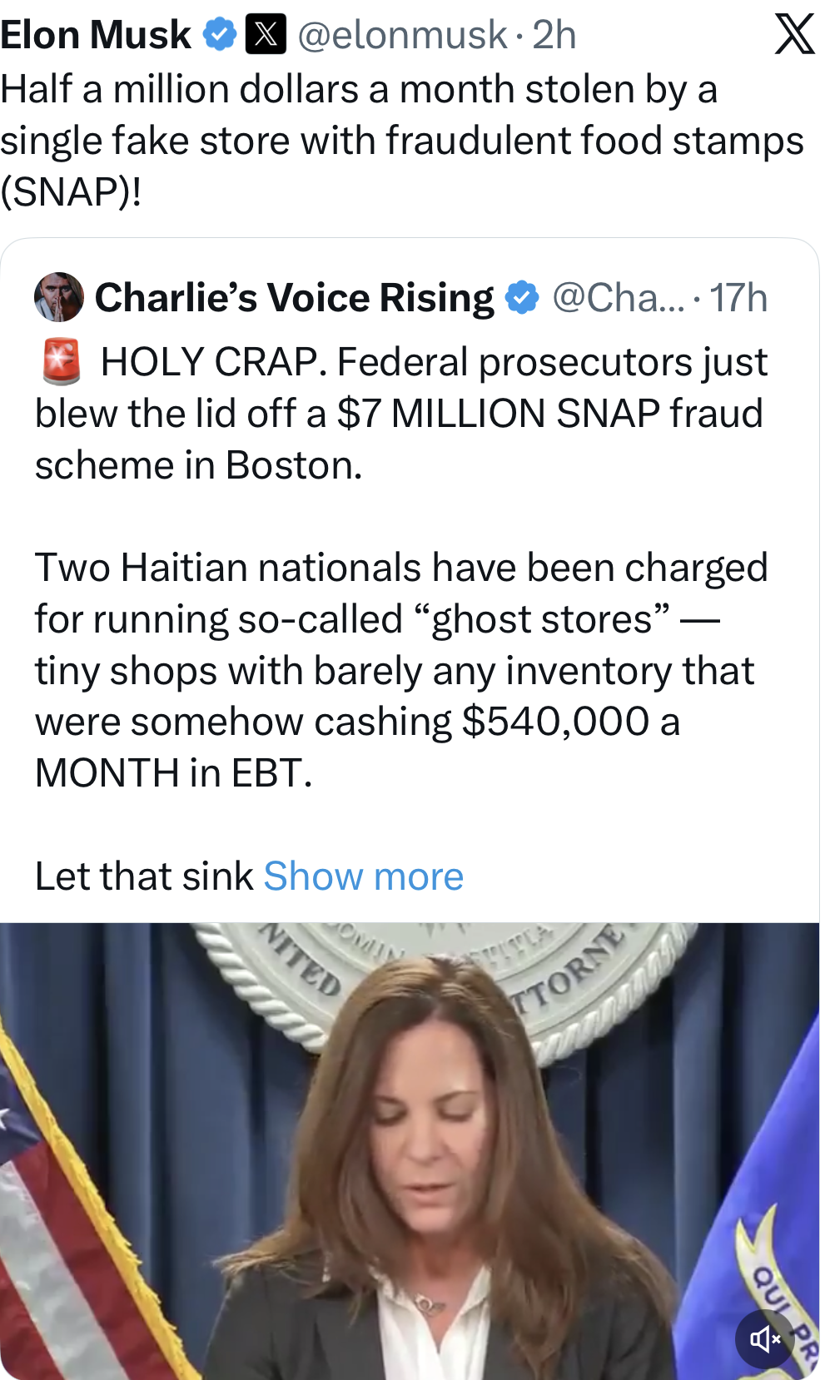The image size is (825, 1380).
Task: Unmute the video with the speaker icon
Action: tap(764, 1338)
